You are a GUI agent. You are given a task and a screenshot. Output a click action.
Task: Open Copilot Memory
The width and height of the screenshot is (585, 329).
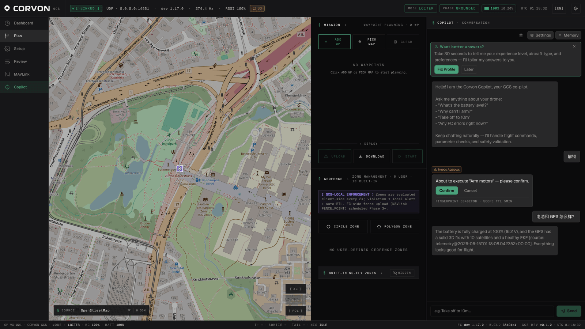coord(568,35)
